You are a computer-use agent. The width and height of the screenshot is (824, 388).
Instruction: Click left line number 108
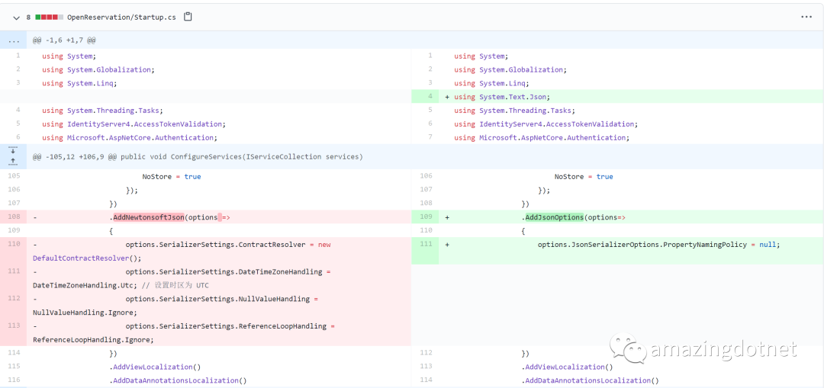point(14,217)
